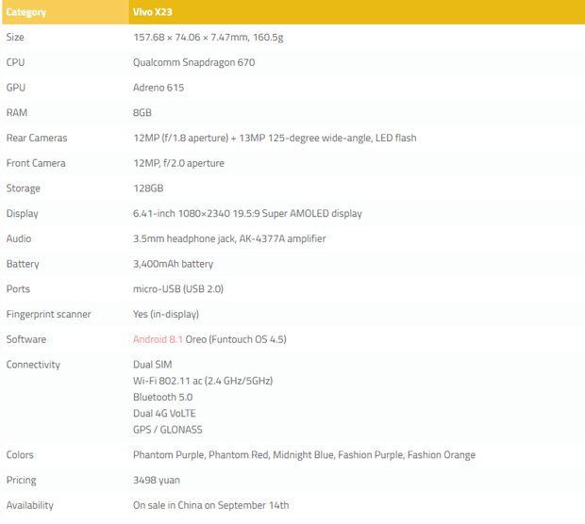
Task: Click the Category column header
Action: click(26, 12)
